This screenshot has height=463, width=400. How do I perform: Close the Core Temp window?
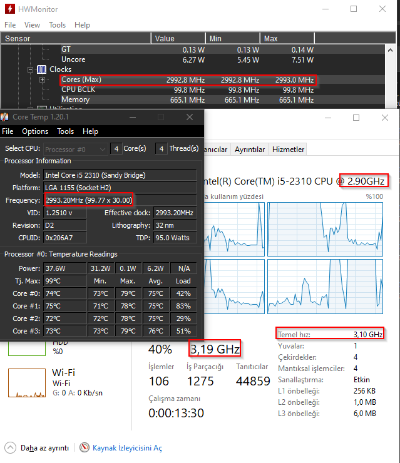[x=190, y=117]
